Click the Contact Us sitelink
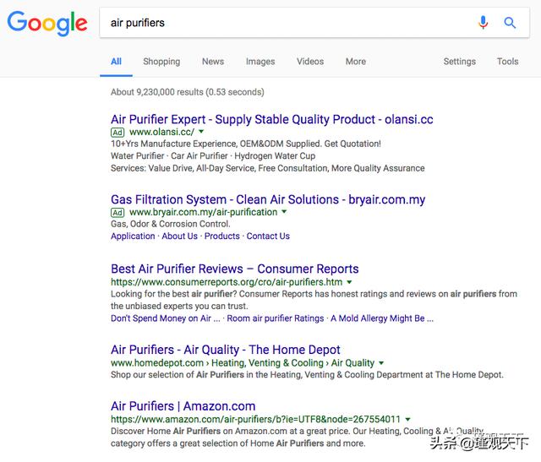 click(x=268, y=236)
